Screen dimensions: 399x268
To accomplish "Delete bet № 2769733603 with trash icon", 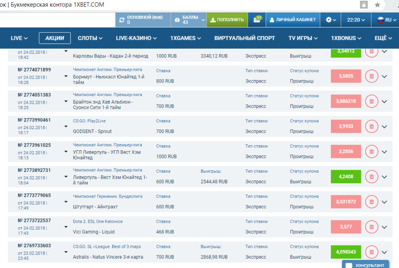I will tap(371, 252).
